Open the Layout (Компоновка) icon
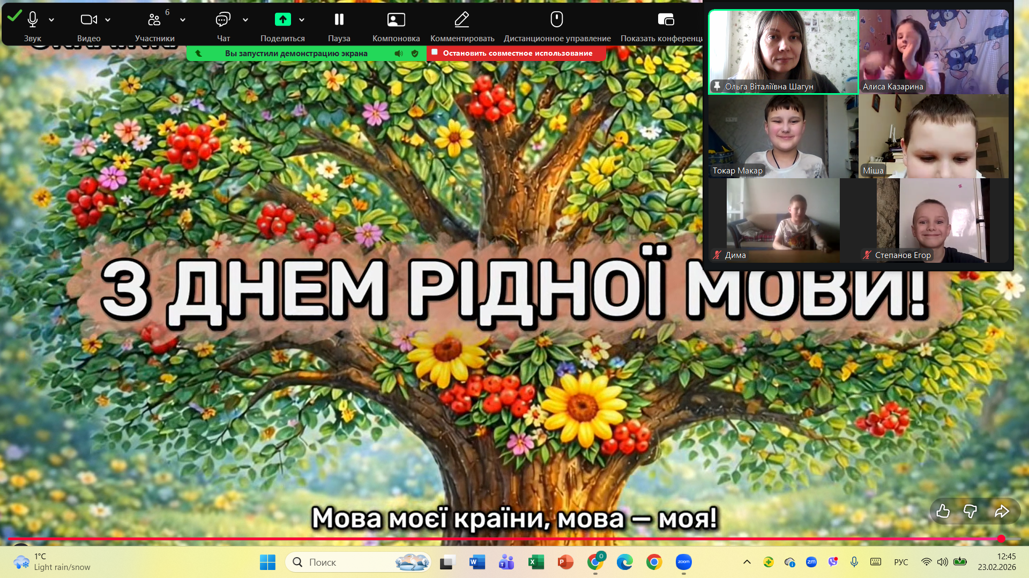 coord(396,20)
